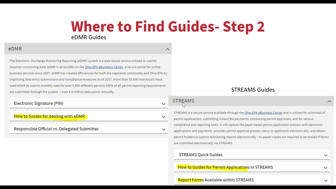Click the eDMR Guides caption
This screenshot has height=189, width=336.
pos(89,37)
